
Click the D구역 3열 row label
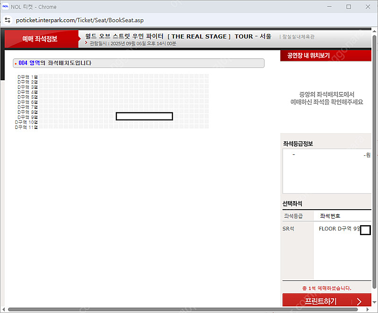[27, 87]
